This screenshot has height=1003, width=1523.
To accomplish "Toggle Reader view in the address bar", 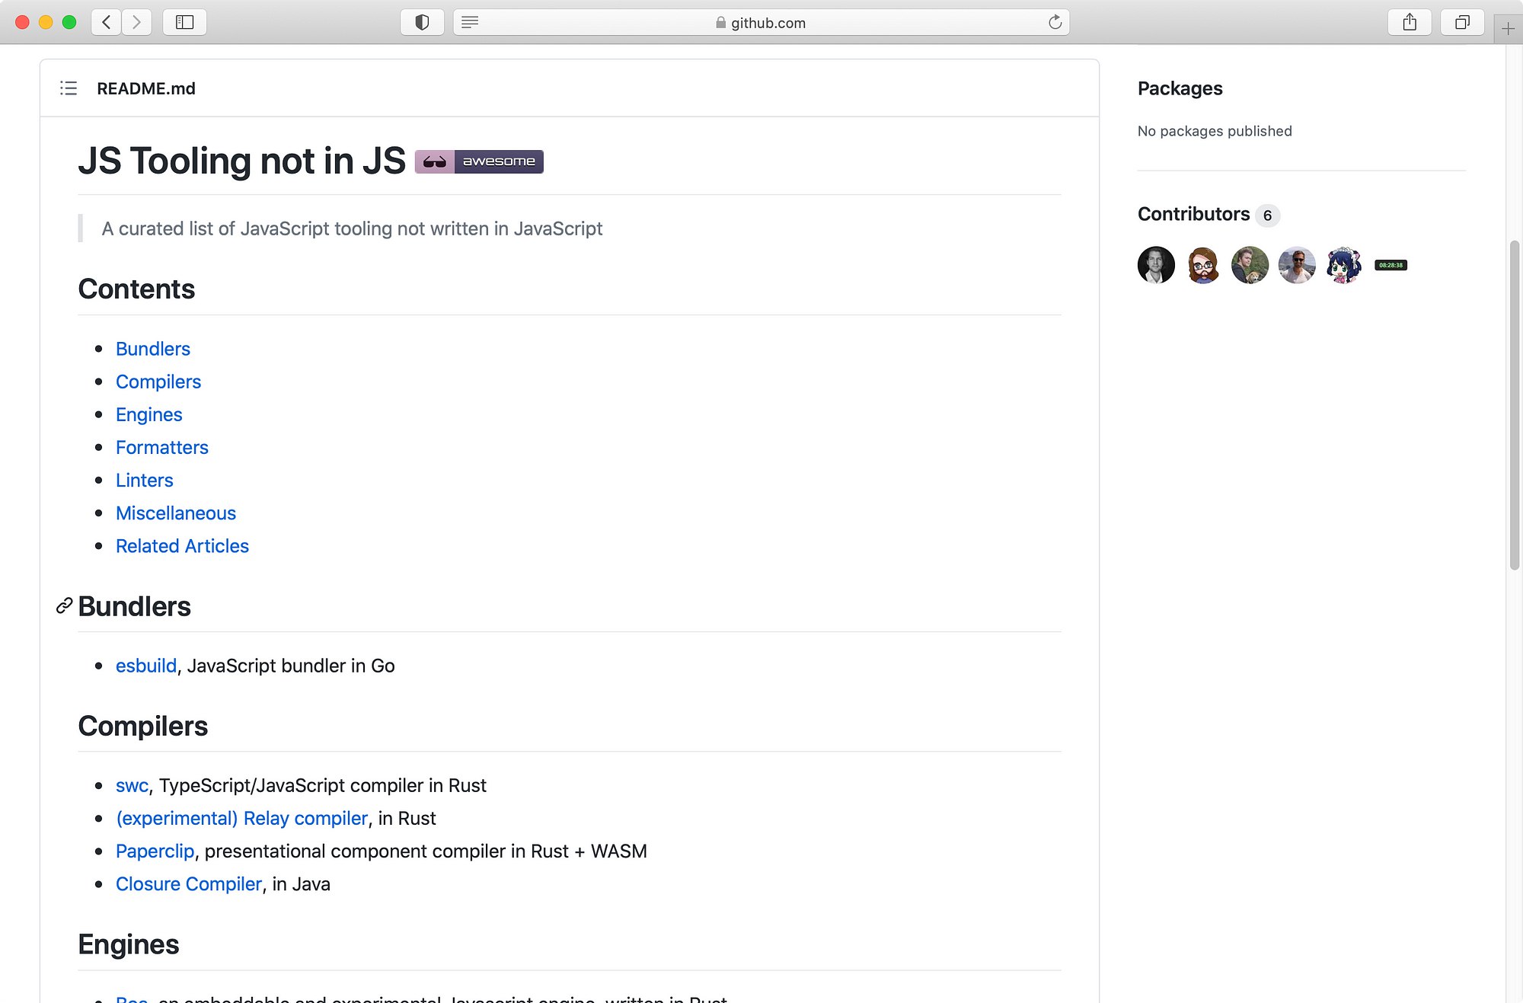I will click(x=470, y=22).
